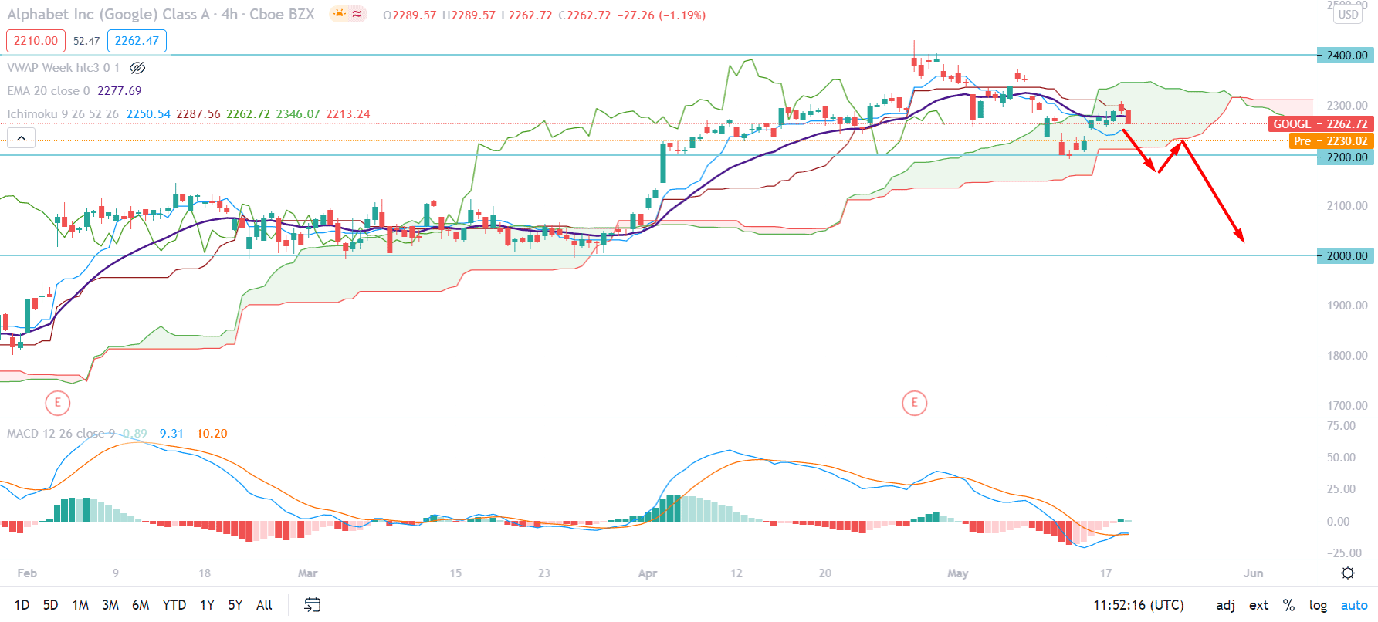This screenshot has height=622, width=1378.
Task: Click the Apr date axis label
Action: (648, 573)
